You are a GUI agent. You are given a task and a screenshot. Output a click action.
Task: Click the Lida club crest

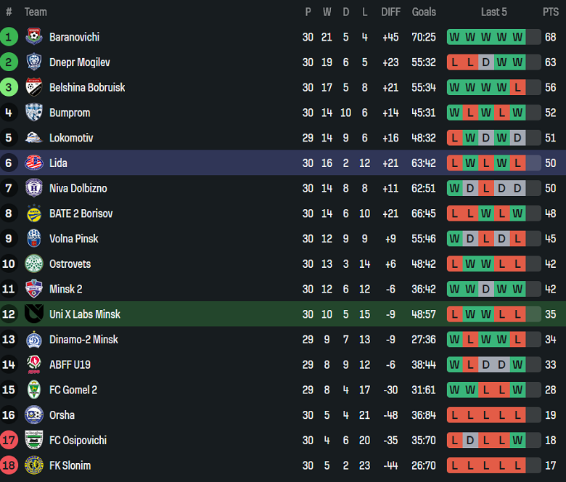tap(34, 163)
